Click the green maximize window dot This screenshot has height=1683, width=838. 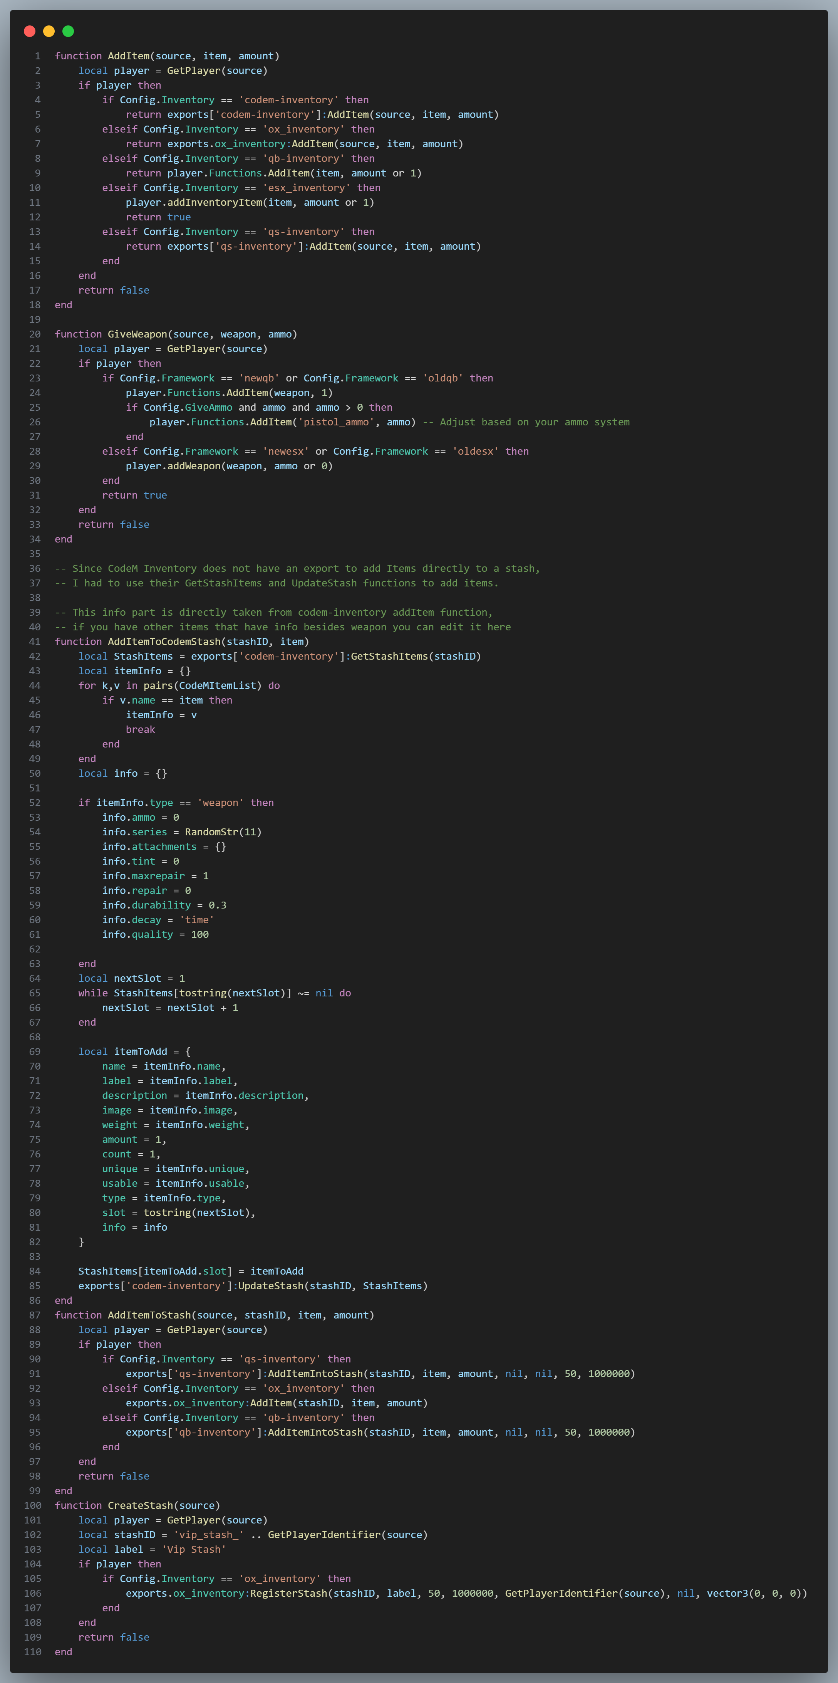pos(68,31)
